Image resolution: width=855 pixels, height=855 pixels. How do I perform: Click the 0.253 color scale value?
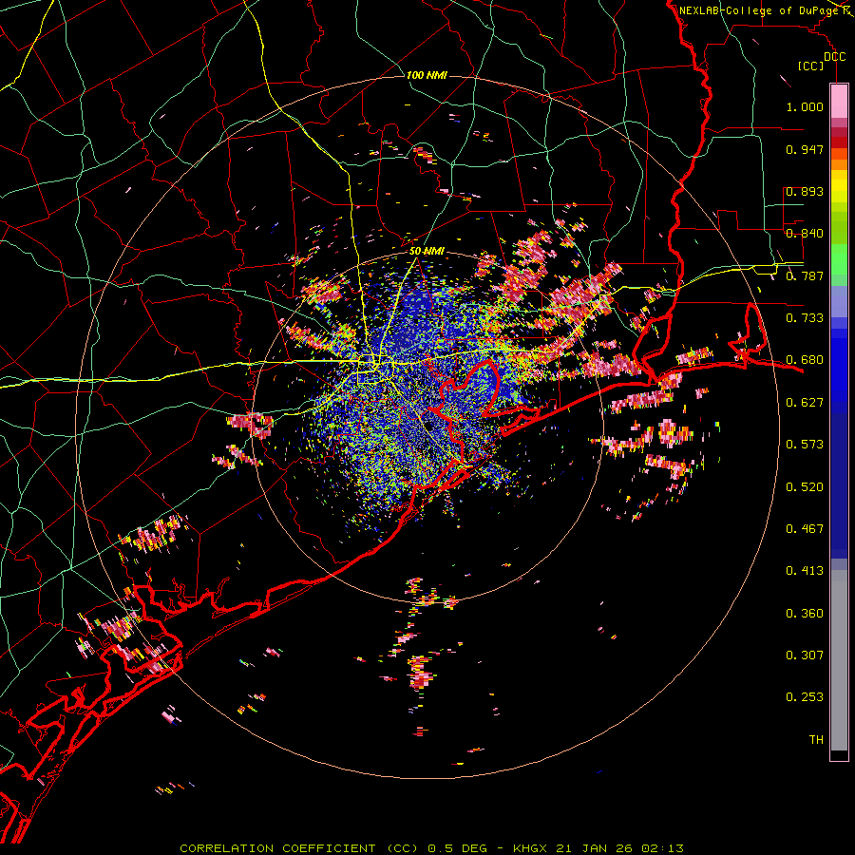[x=805, y=697]
